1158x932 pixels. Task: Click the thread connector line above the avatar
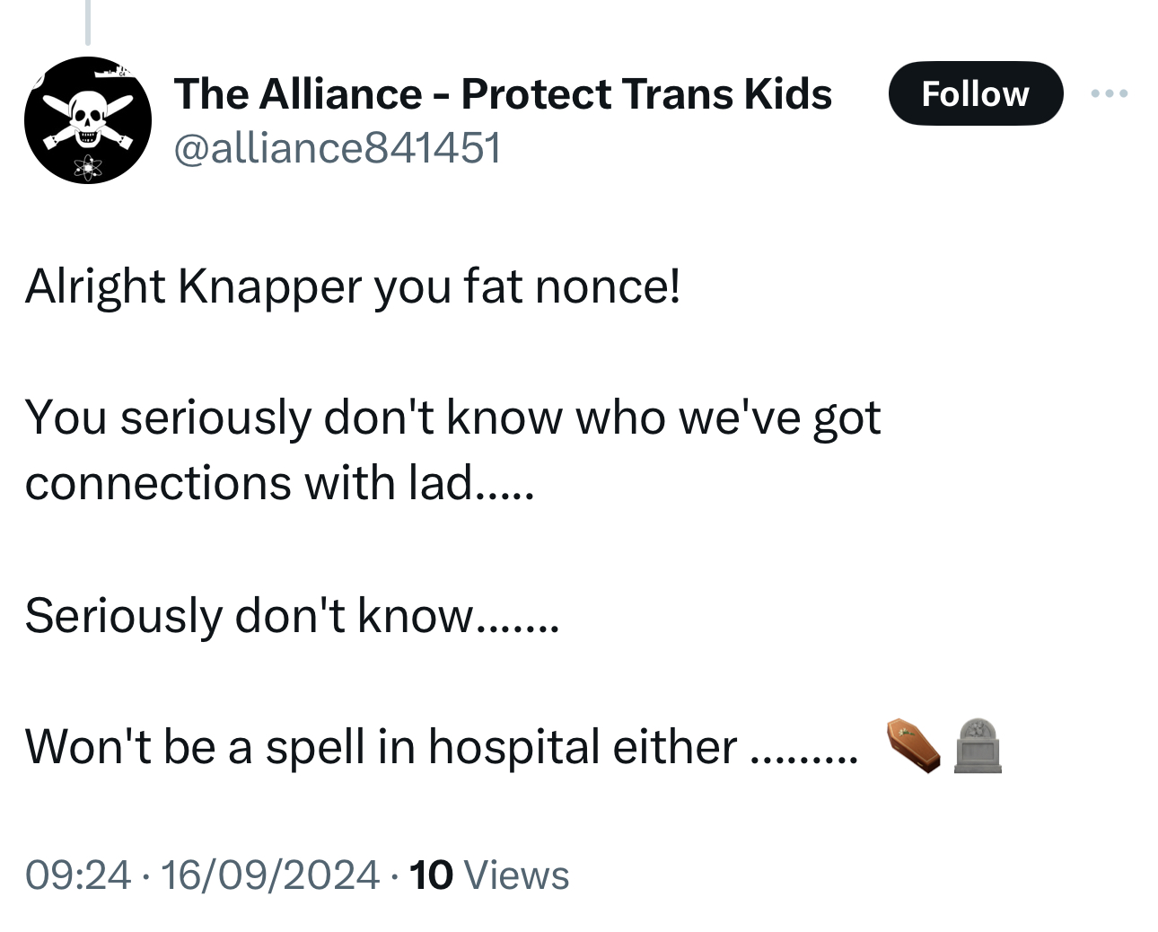click(88, 22)
